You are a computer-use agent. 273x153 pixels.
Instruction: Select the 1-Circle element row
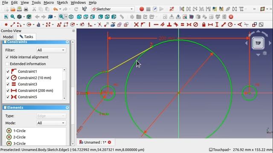pyautogui.click(x=36, y=131)
